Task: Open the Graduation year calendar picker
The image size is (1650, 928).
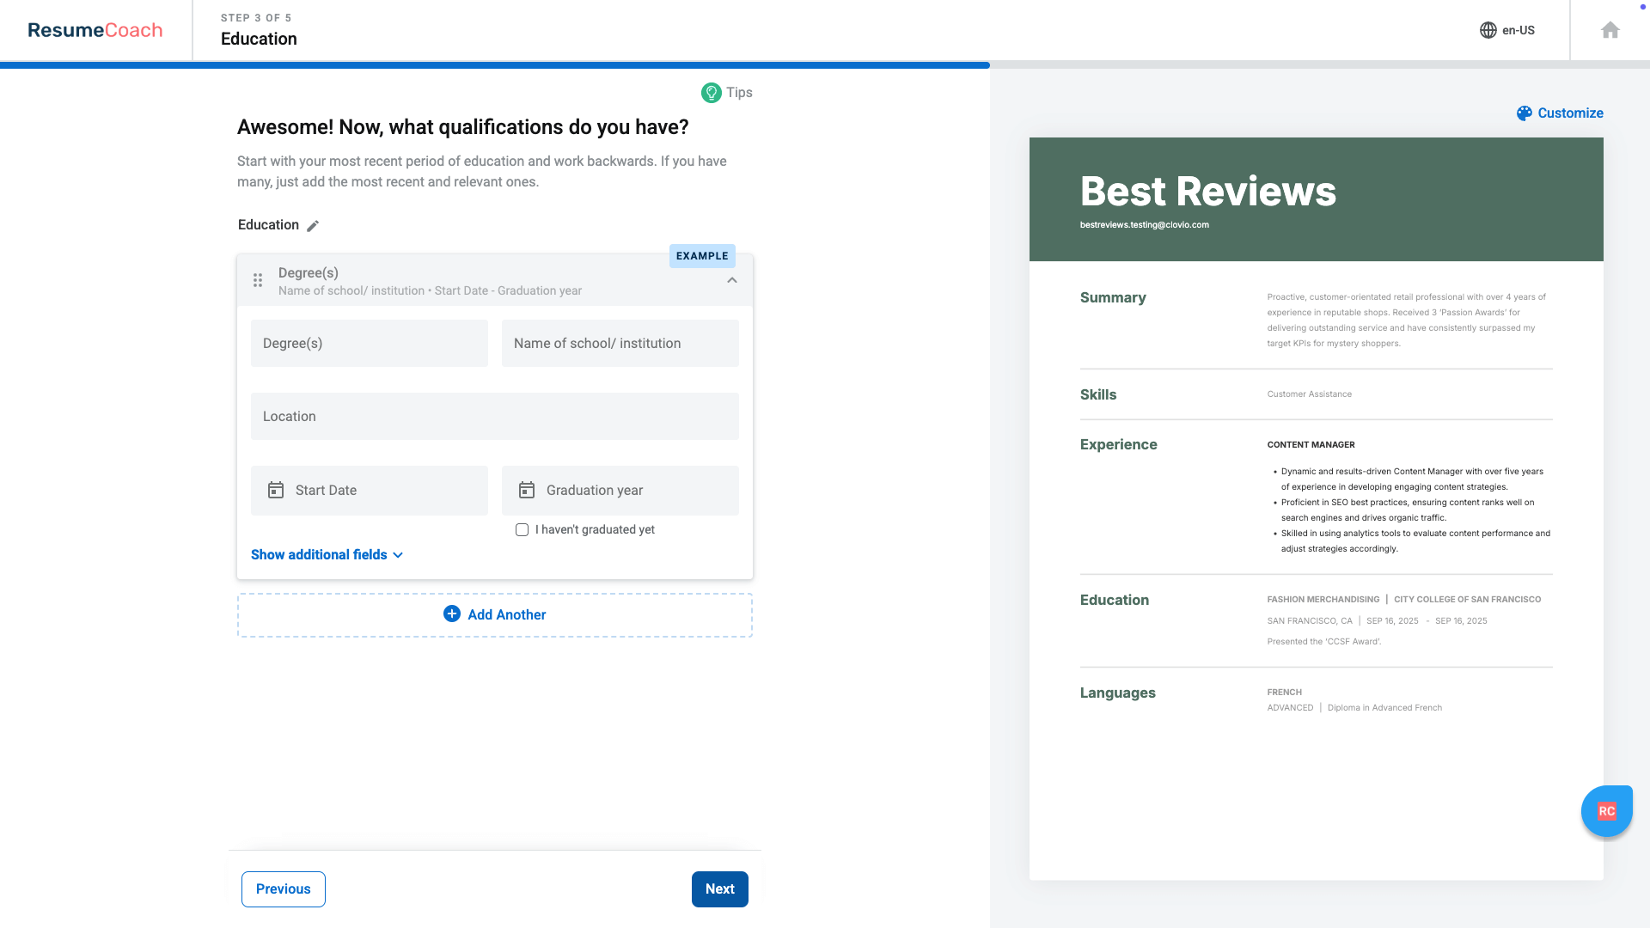Action: click(x=527, y=490)
